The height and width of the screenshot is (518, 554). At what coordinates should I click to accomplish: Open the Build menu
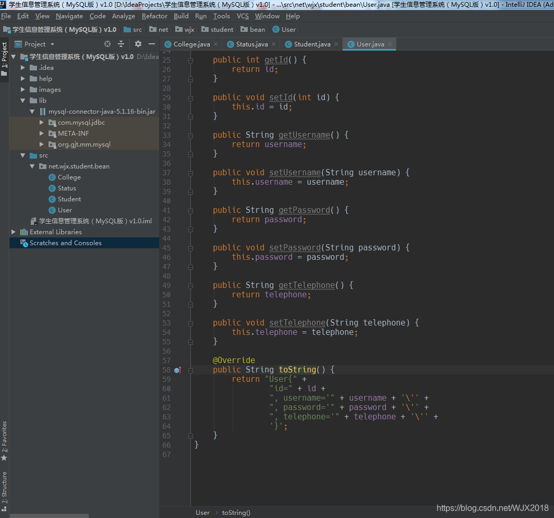(181, 16)
